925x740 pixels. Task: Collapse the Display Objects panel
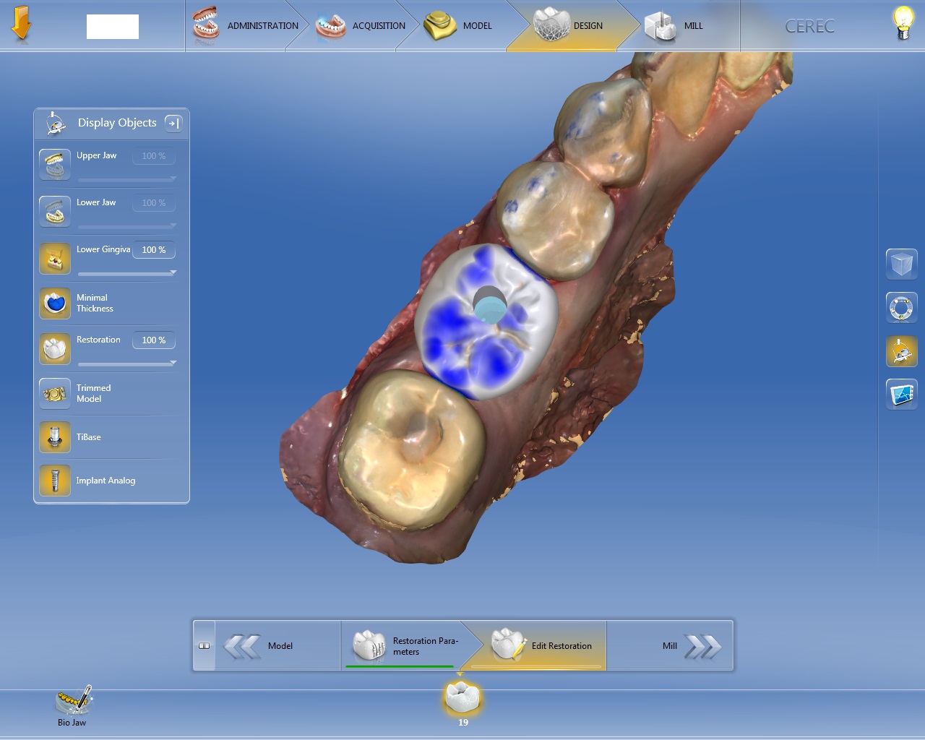pos(173,123)
